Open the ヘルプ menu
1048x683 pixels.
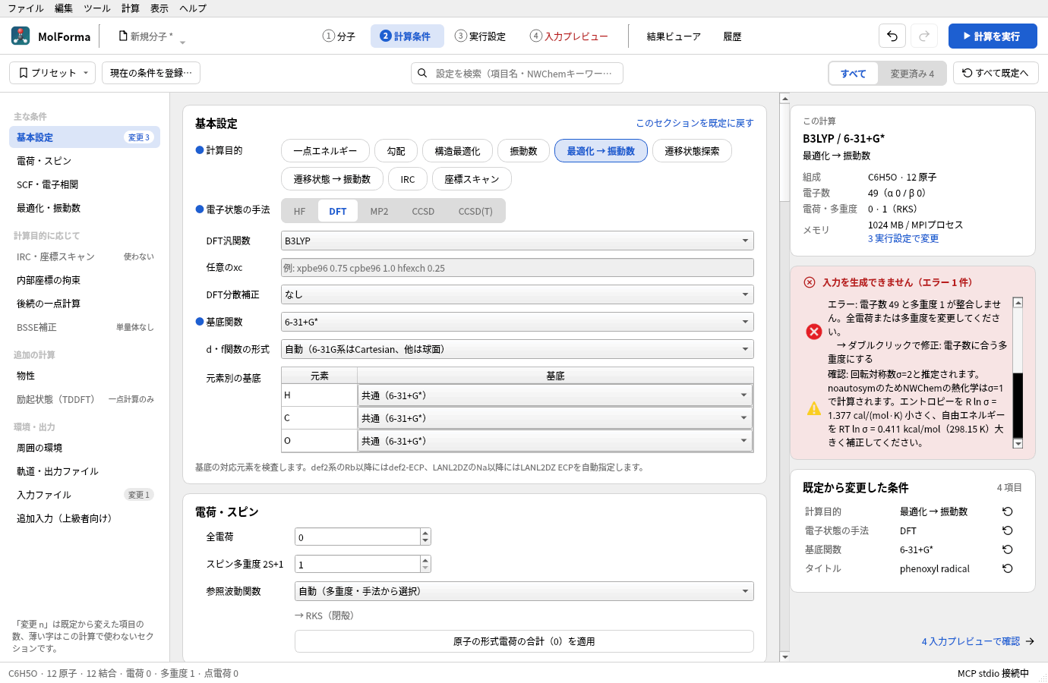193,8
